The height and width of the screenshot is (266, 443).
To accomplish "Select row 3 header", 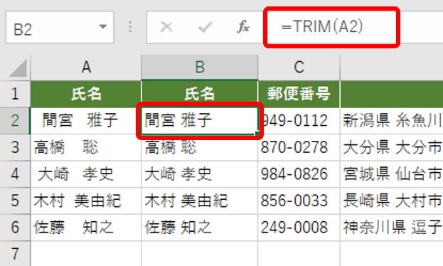I will (15, 147).
